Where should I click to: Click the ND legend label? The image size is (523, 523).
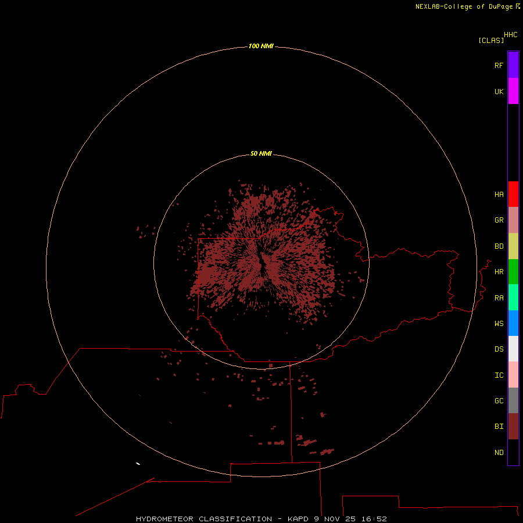(499, 453)
